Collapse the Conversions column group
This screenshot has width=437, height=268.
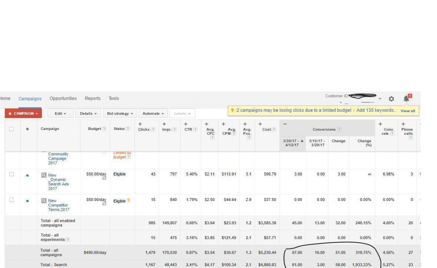(285, 124)
